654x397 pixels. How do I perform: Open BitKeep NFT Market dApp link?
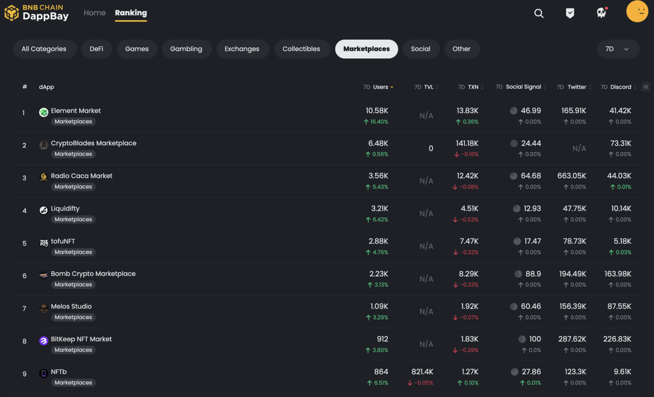[x=81, y=339]
